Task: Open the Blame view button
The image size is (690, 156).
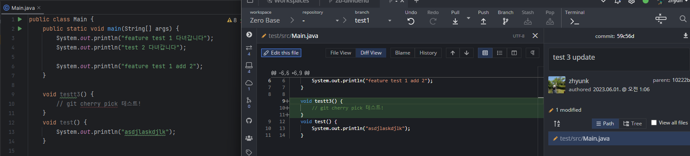Action: click(402, 53)
